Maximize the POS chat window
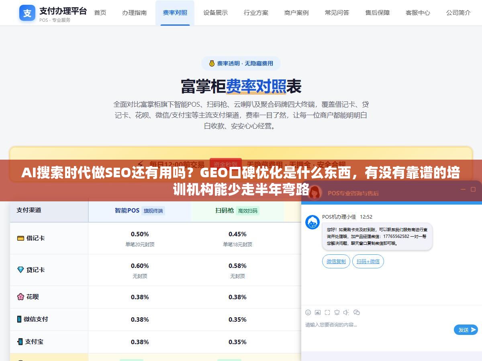Screen dimensions: 482x361 pos(472,189)
